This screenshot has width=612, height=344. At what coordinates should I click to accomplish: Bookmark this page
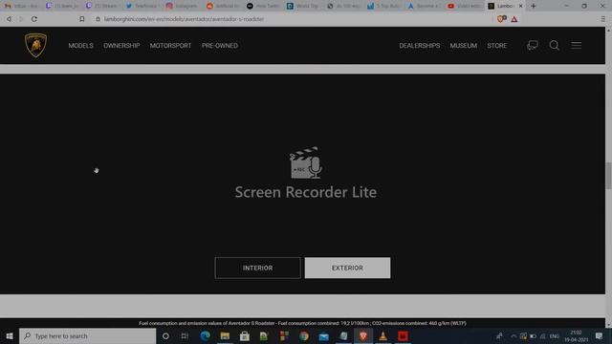click(x=82, y=19)
